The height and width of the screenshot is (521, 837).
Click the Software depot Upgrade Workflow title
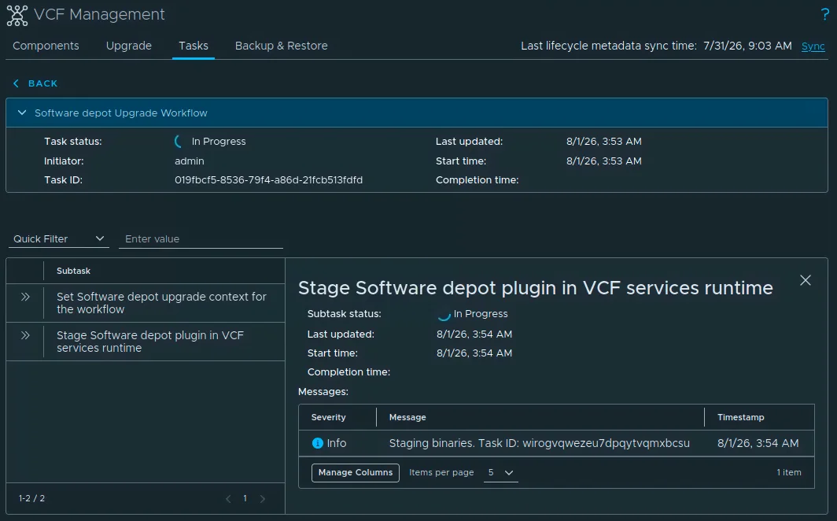click(x=121, y=113)
